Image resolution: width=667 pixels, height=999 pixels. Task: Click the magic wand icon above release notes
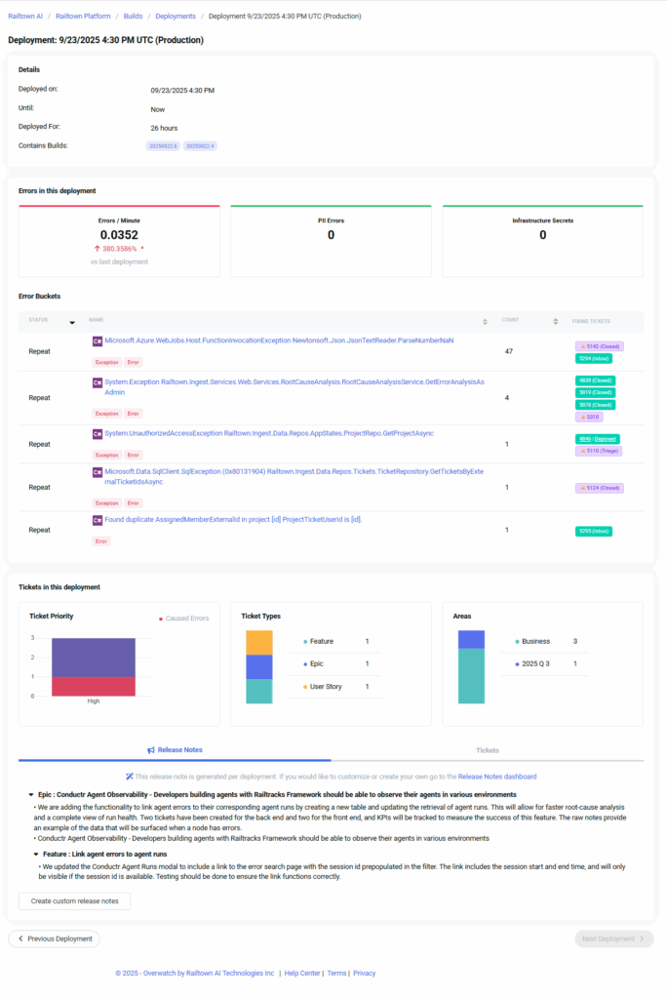pos(130,777)
